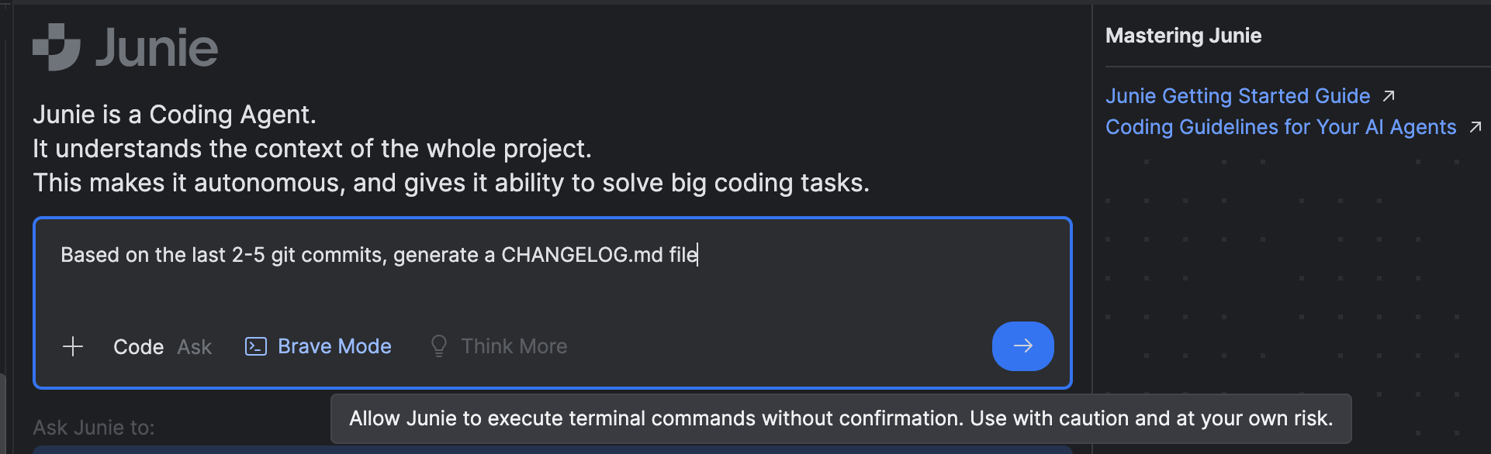1491x454 pixels.
Task: Click the "Ask Junie to:" label
Action: pos(93,428)
